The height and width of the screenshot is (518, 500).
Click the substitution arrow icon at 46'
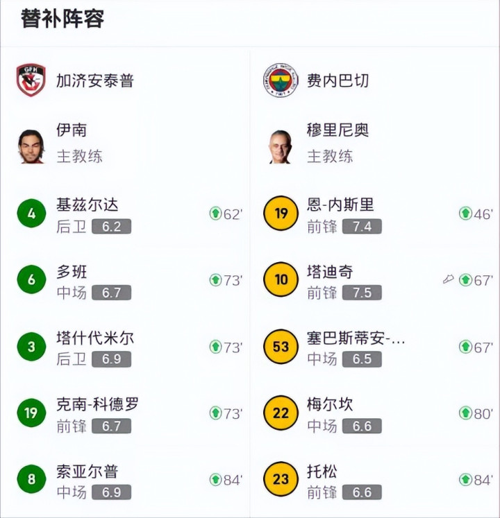(465, 214)
